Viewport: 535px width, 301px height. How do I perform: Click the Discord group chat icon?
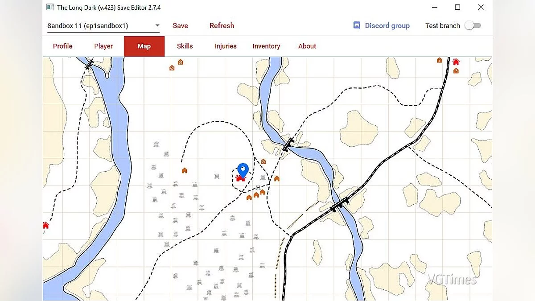click(x=357, y=25)
